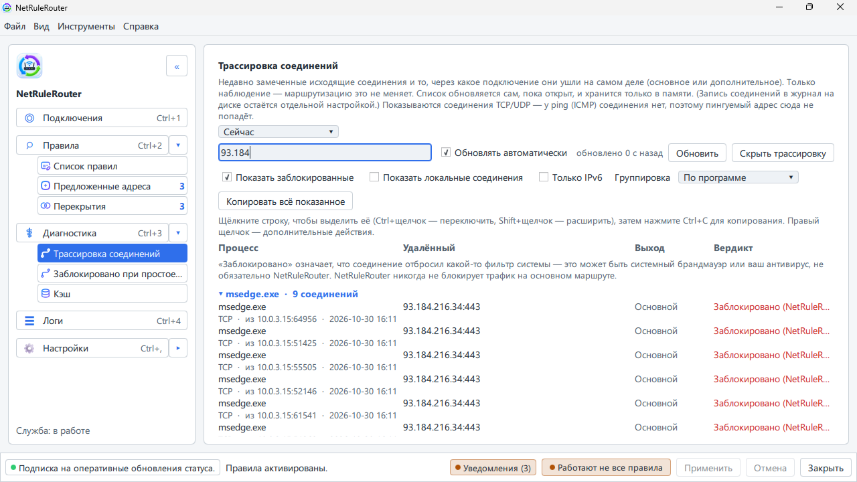Click the 93.184 filter input field
Viewport: 857px width, 482px height.
(x=325, y=153)
